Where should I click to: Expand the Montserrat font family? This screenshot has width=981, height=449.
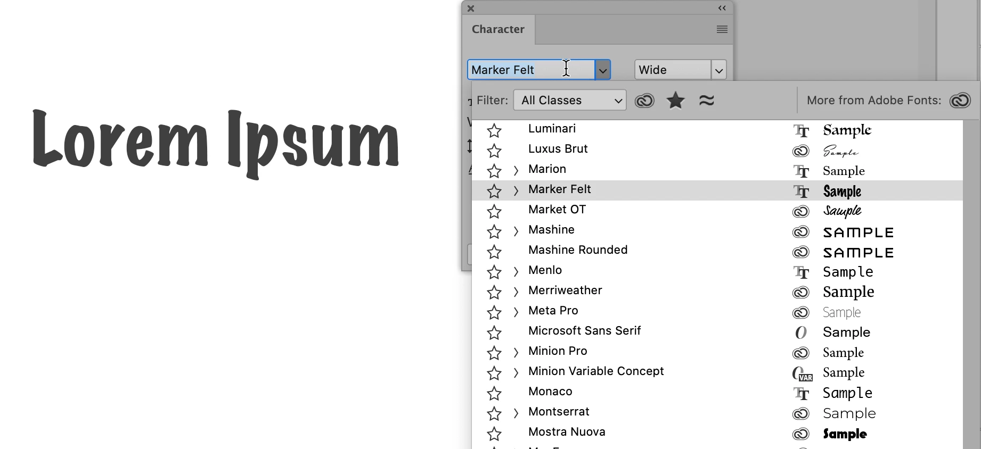[516, 413]
